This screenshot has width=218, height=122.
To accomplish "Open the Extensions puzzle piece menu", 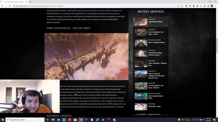I will pyautogui.click(x=204, y=6).
